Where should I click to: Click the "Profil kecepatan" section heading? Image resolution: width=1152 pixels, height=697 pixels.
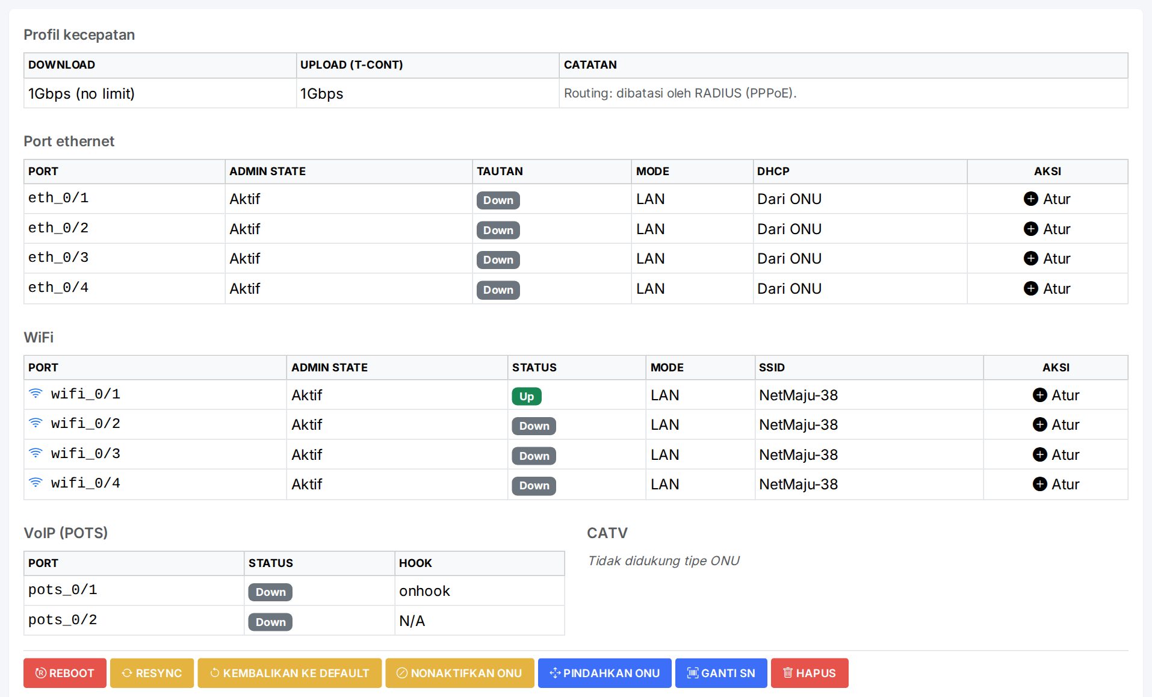79,34
